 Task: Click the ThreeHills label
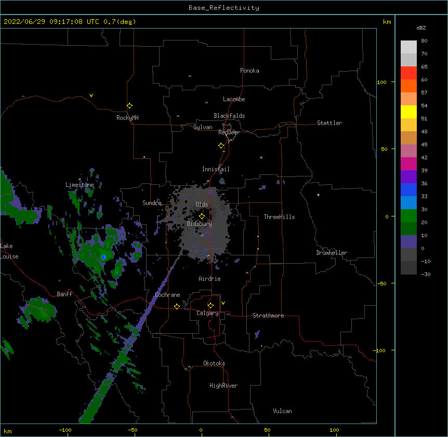(x=279, y=217)
